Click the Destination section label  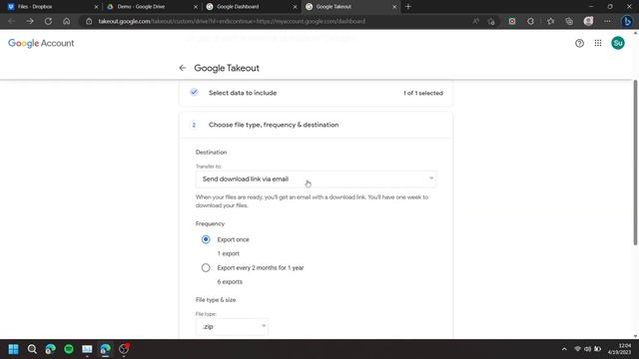[211, 153]
